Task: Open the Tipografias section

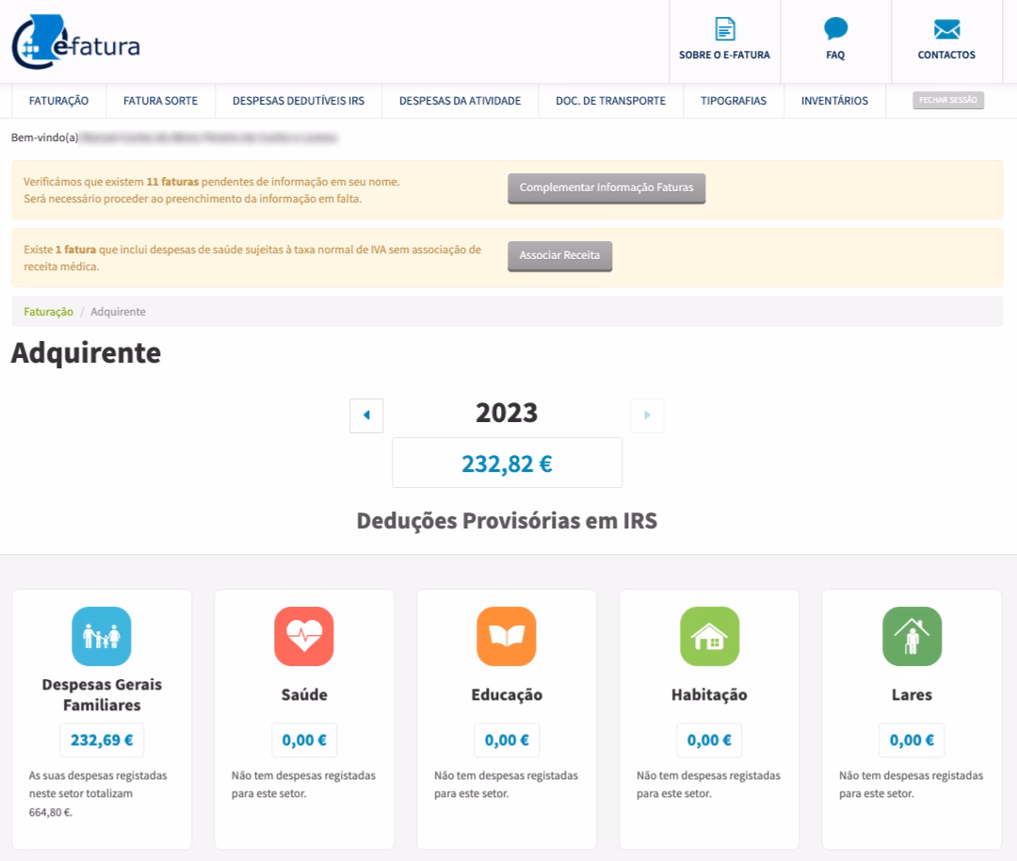Action: [733, 101]
